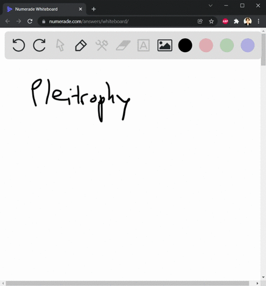Choose the green pen color
The width and height of the screenshot is (266, 286).
coord(227,45)
